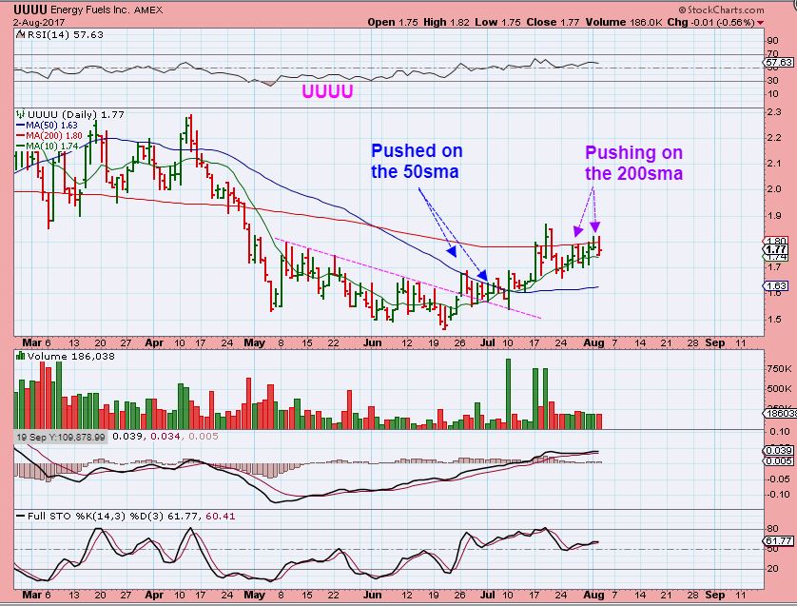797x606 pixels.
Task: Click the 'Pushing on the 200sma' annotation text
Action: (x=633, y=163)
